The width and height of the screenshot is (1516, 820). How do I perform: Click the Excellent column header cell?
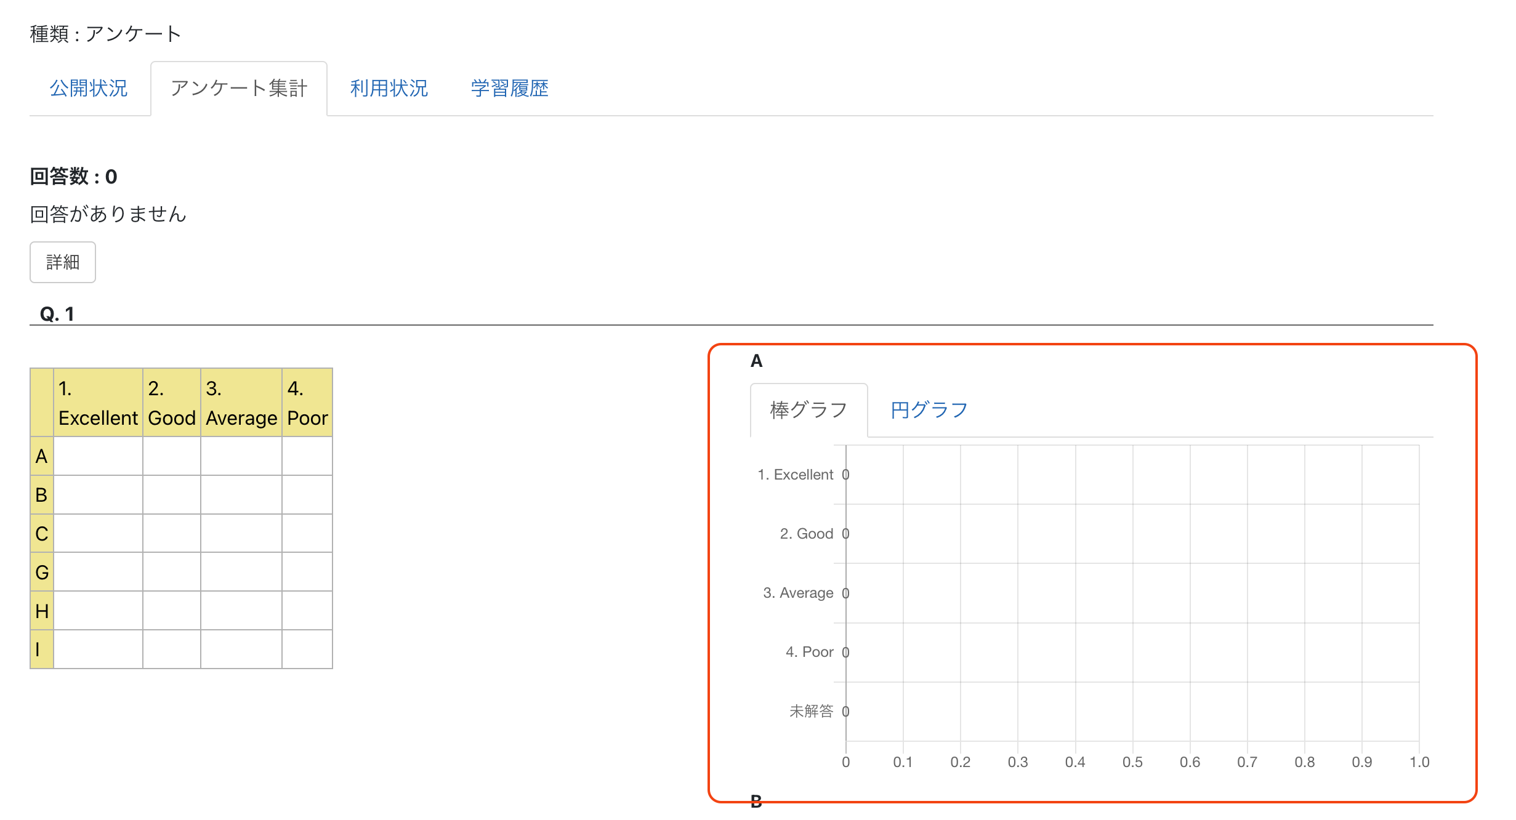[98, 403]
